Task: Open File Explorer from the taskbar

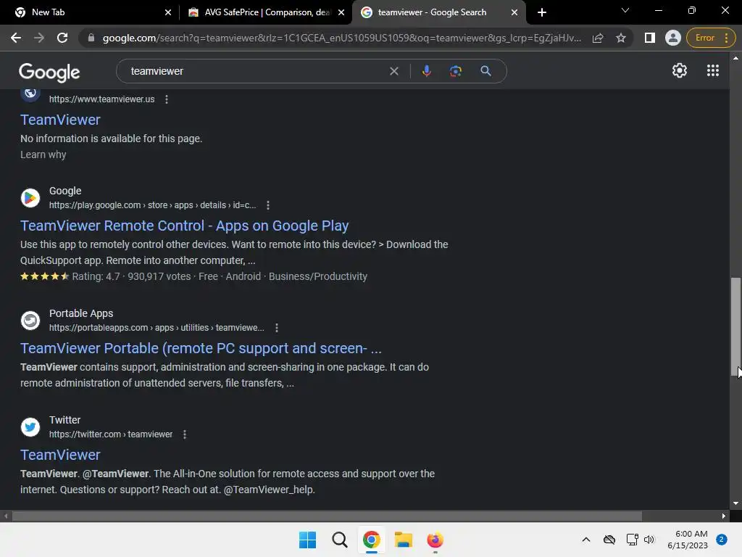Action: point(403,540)
